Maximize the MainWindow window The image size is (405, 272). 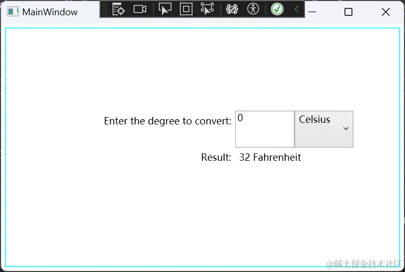(348, 12)
